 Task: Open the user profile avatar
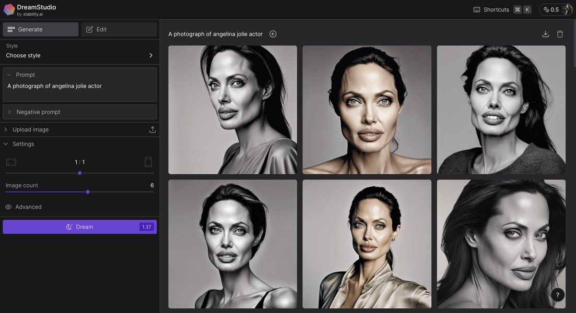567,9
